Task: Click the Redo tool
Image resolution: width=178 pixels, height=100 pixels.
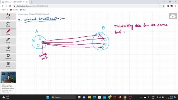Action: [x=8, y=24]
